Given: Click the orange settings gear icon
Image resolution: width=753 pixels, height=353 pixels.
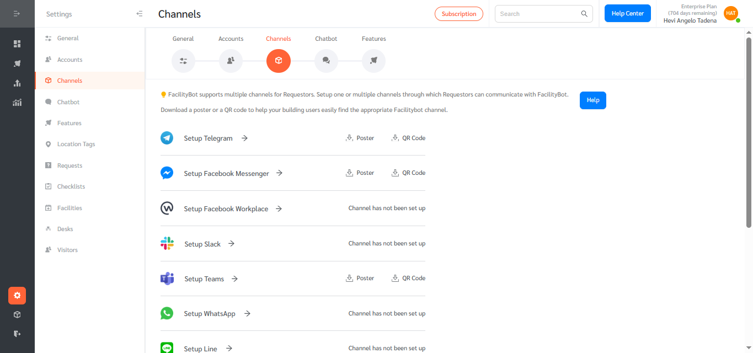Looking at the screenshot, I should tap(17, 296).
